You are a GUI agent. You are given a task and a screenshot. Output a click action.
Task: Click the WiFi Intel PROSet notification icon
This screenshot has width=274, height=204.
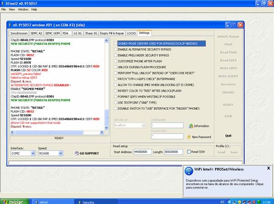(x=189, y=171)
